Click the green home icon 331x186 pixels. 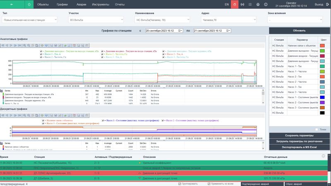[29, 5]
